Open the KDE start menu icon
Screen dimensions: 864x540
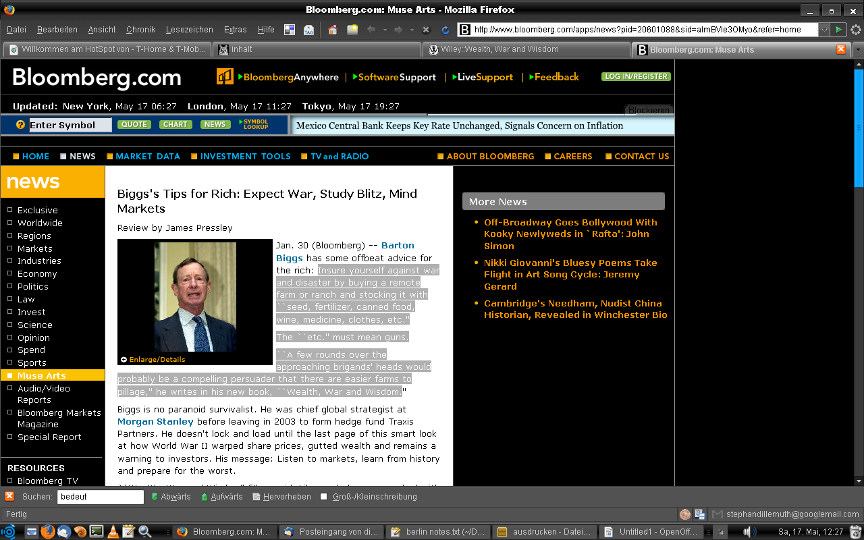point(8,532)
